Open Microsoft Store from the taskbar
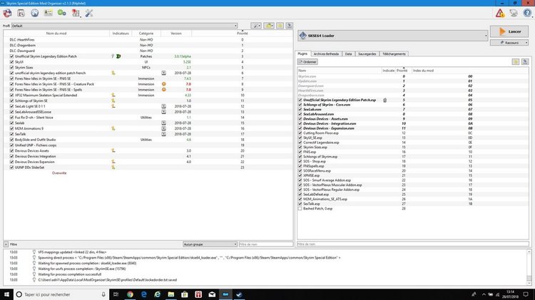The image size is (535, 300). coord(185,294)
